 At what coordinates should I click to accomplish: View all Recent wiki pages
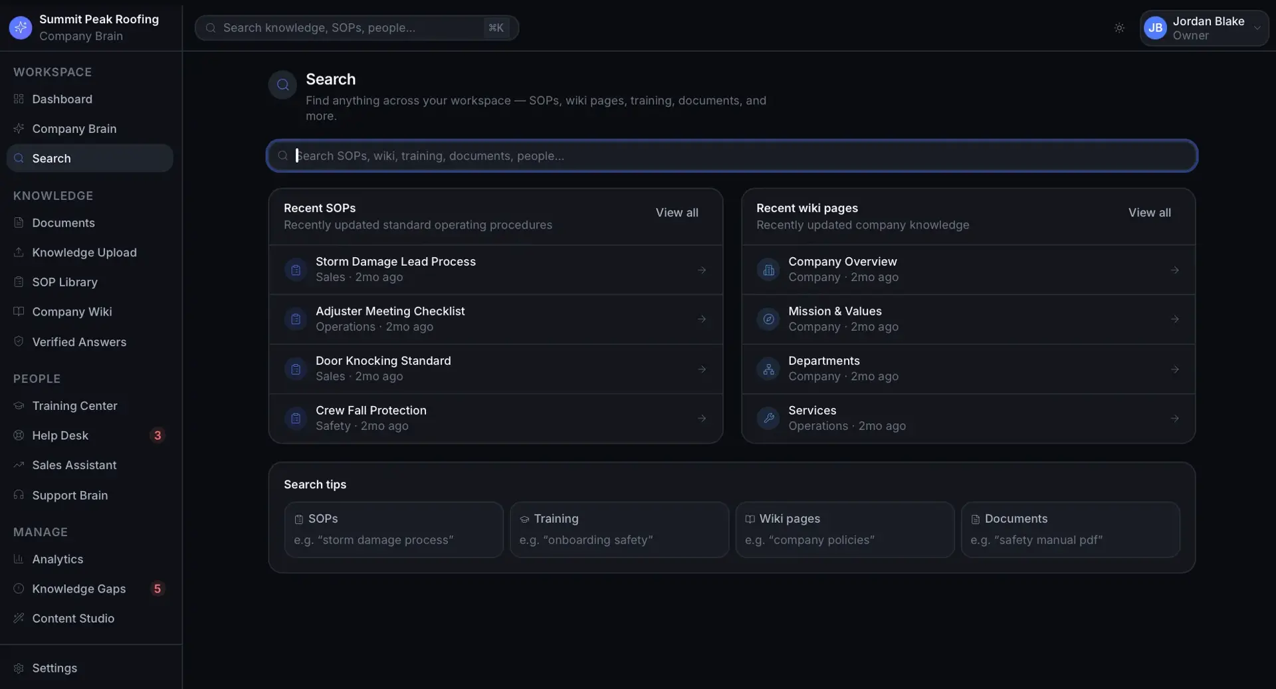coord(1149,213)
